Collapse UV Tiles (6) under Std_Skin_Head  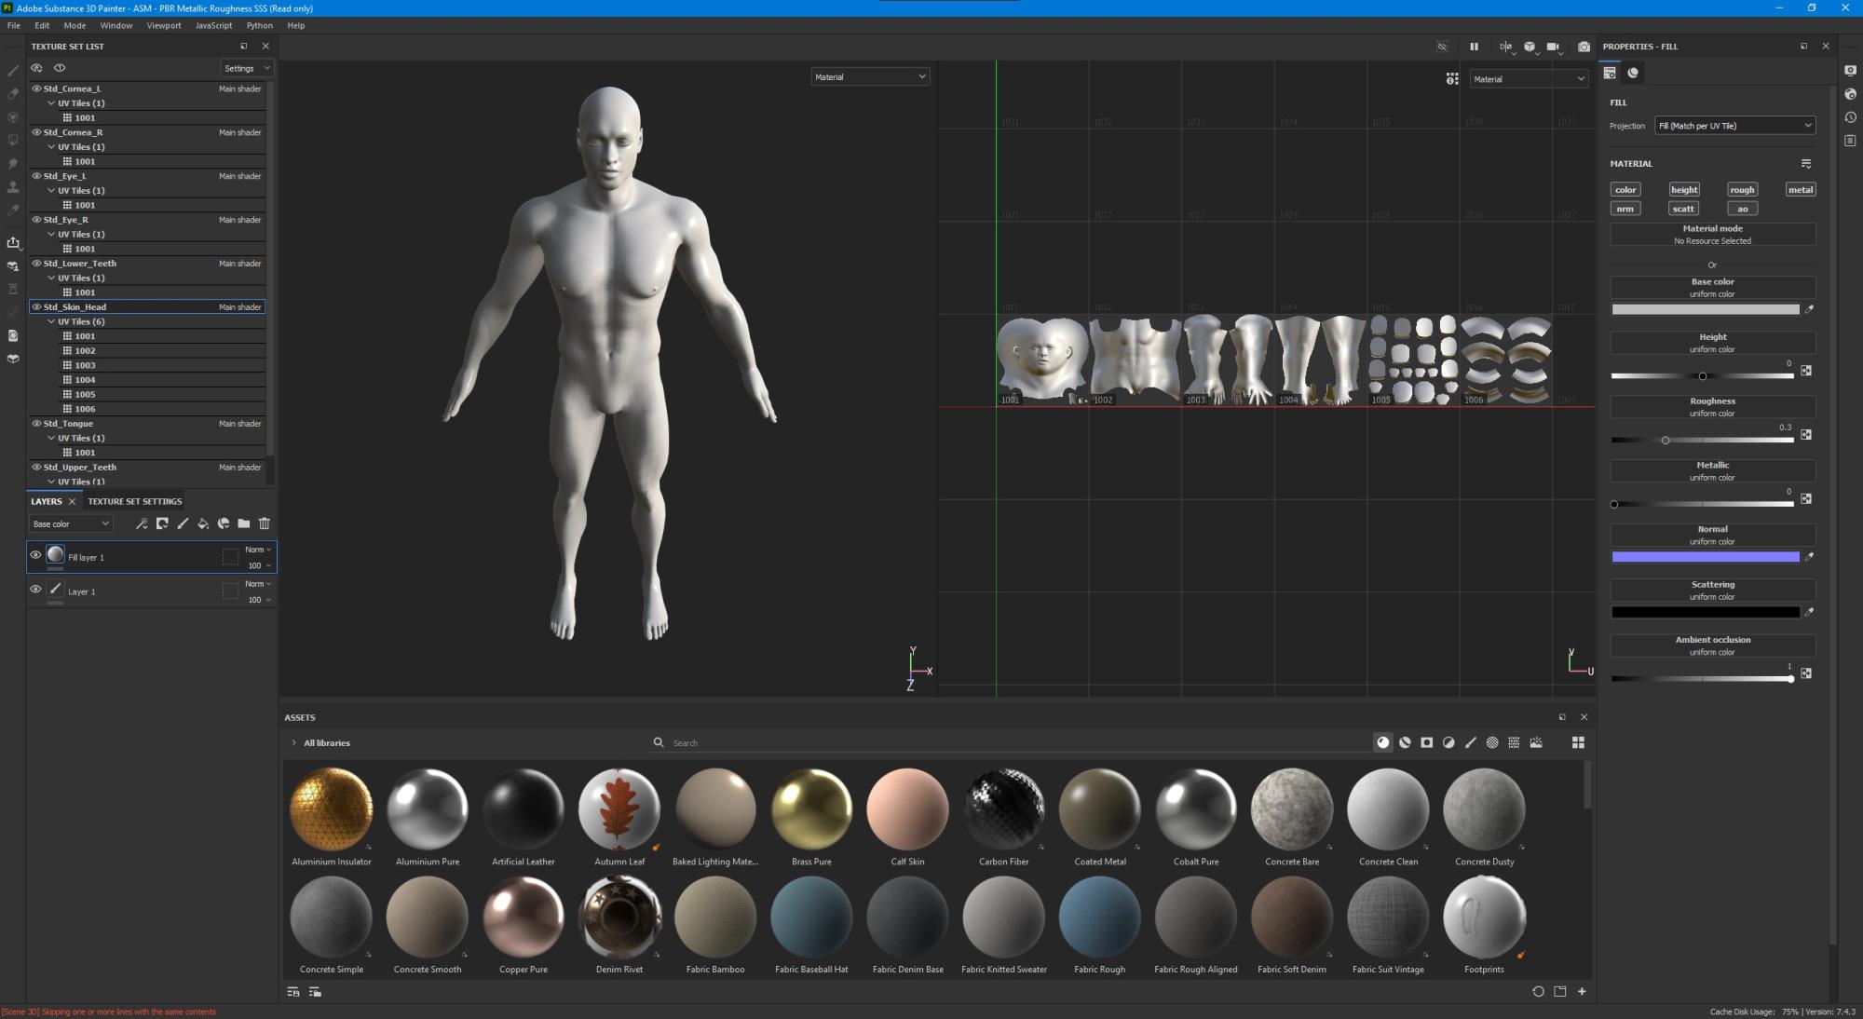[x=51, y=321]
